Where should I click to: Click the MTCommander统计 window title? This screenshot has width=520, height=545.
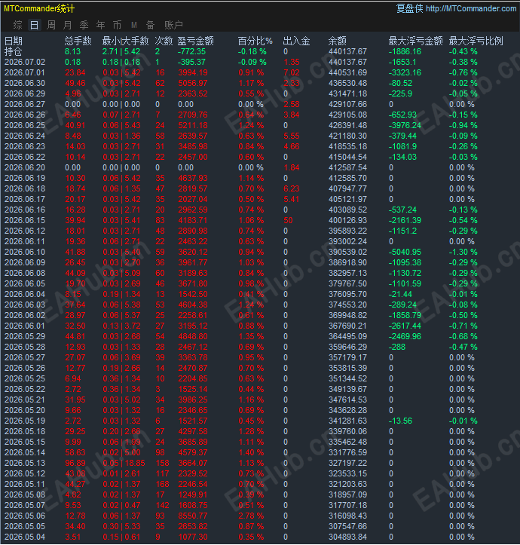[x=39, y=8]
